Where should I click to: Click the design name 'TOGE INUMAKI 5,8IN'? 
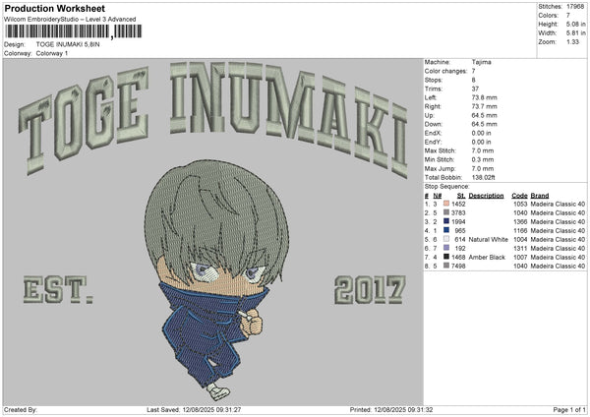pos(68,44)
